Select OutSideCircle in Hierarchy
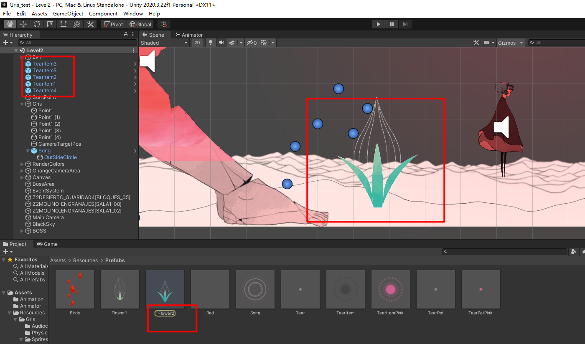Viewport: 585px width, 344px height. (x=61, y=157)
